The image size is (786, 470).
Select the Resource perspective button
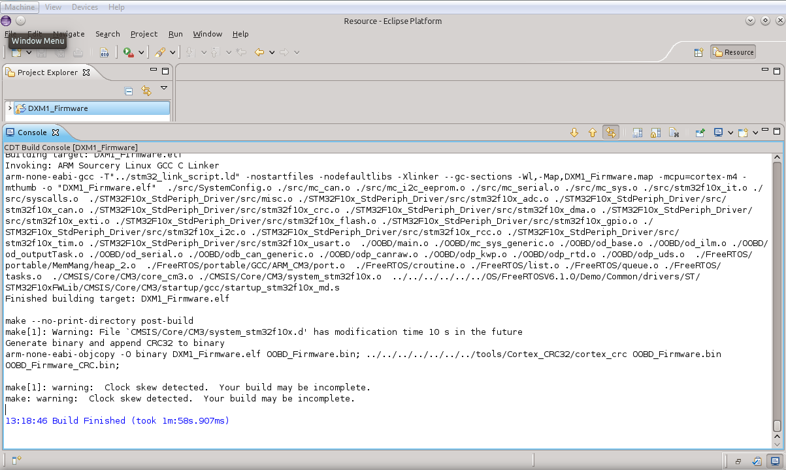coord(732,52)
